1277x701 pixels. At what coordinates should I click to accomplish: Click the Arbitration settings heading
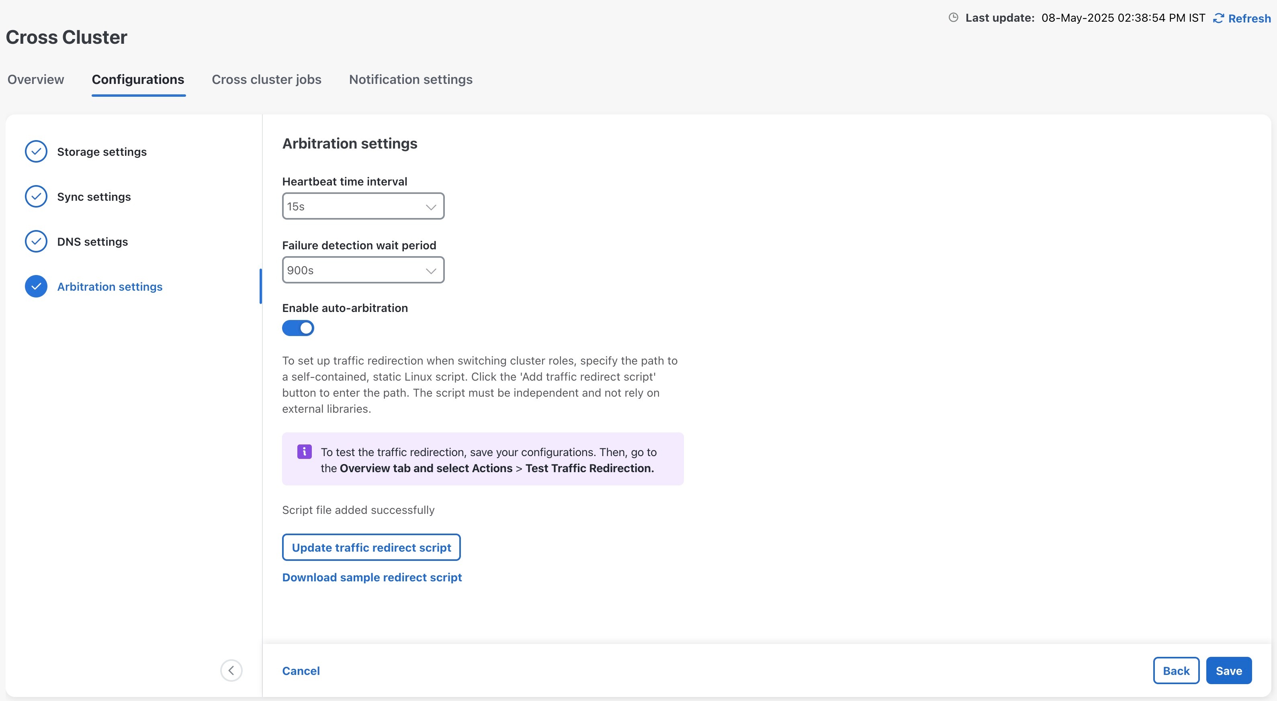click(350, 144)
